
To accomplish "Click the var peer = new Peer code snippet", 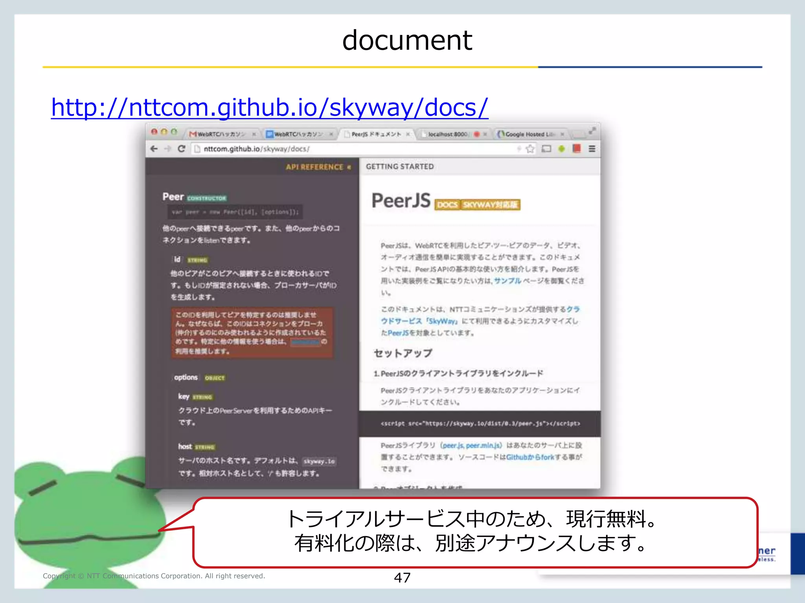I will pos(235,212).
